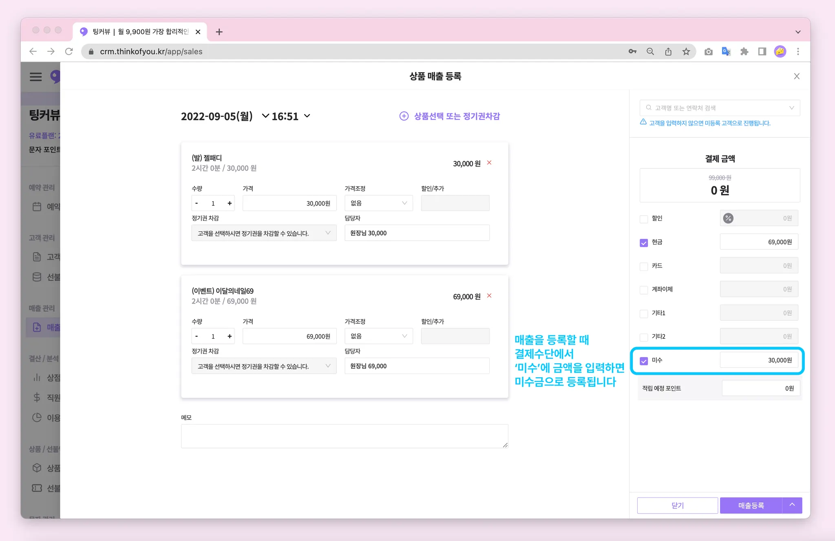Click the camera screenshot extension icon

pyautogui.click(x=708, y=52)
